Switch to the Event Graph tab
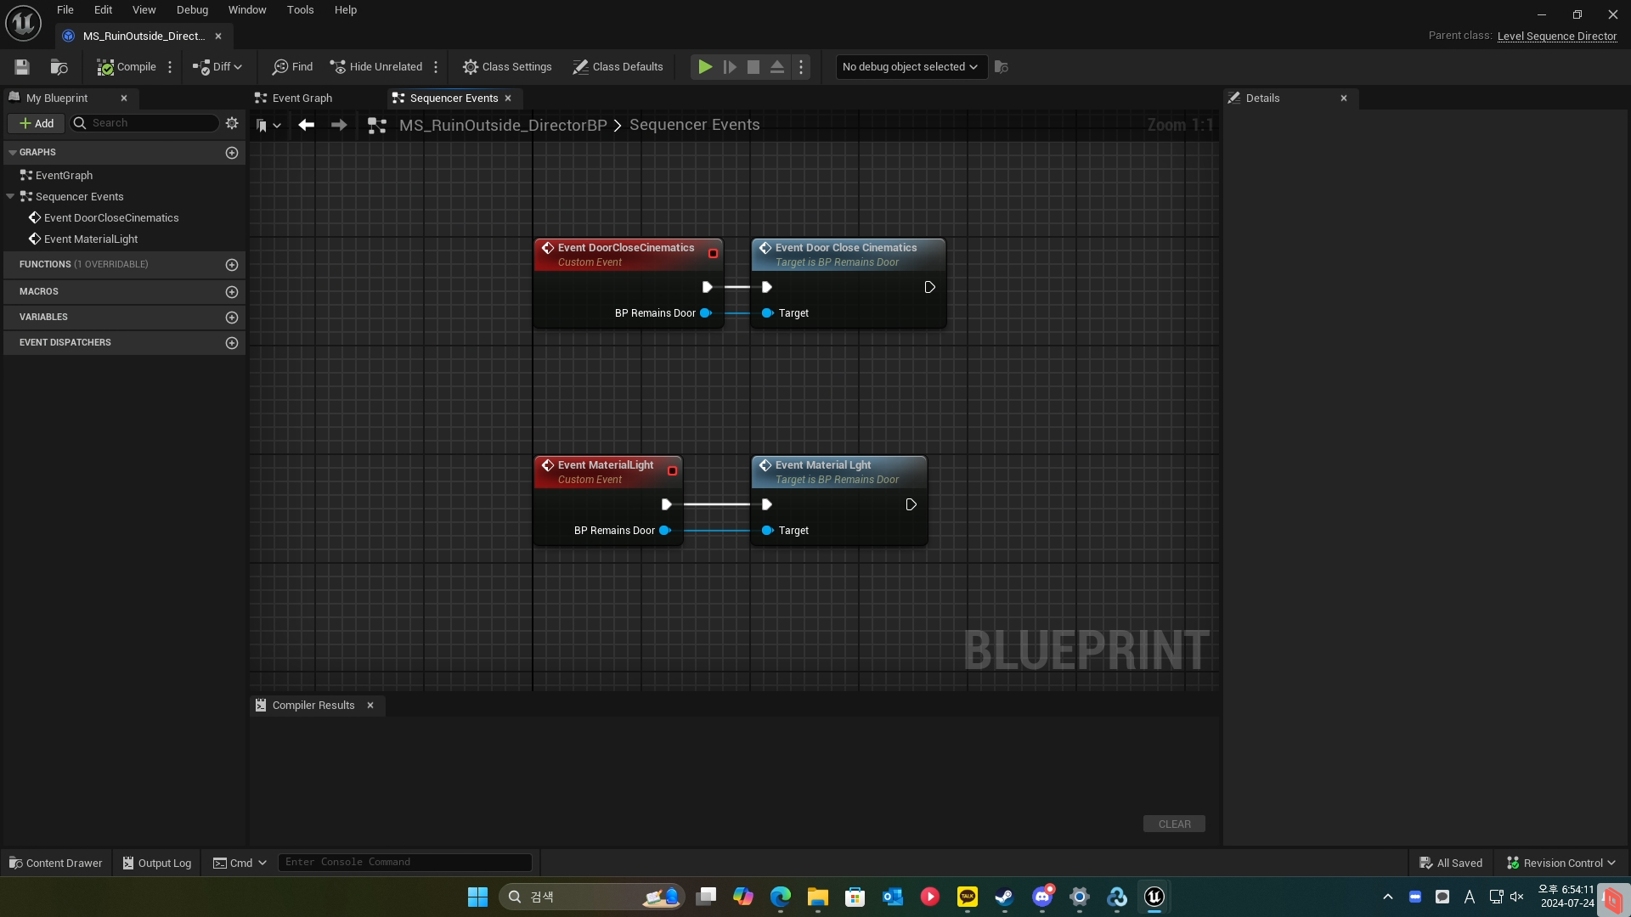The width and height of the screenshot is (1631, 917). (x=302, y=98)
